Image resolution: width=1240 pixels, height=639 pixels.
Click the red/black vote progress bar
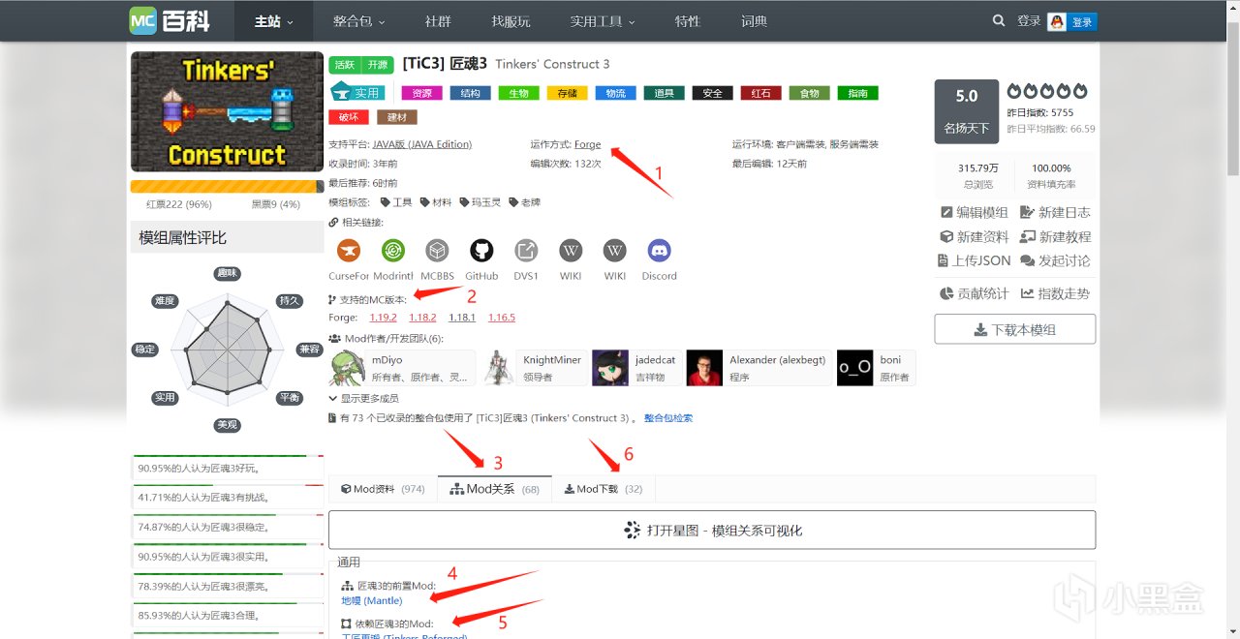click(228, 186)
